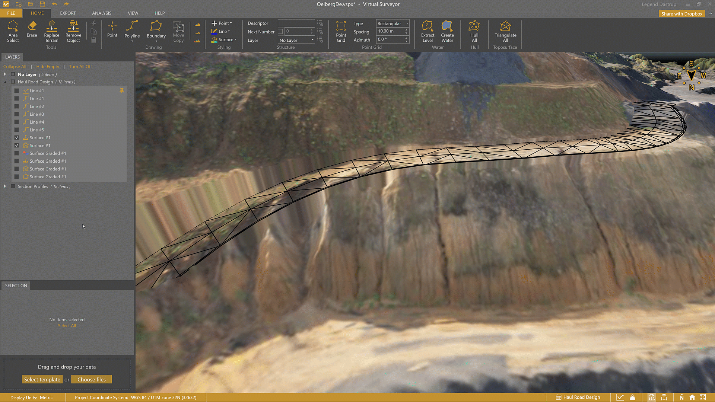Select the Polyline drawing tool
Viewport: 715px width, 402px height.
pos(132,30)
